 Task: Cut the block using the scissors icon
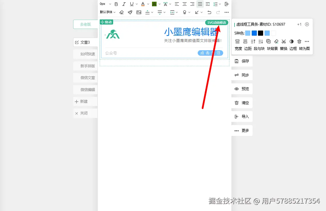coord(284,41)
